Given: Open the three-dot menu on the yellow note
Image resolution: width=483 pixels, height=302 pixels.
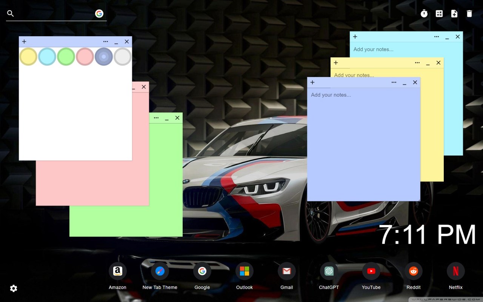Looking at the screenshot, I should click(417, 63).
